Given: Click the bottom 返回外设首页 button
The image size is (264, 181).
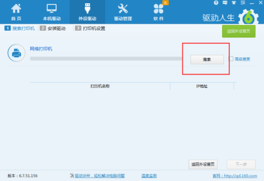Looking at the screenshot, I should tap(203, 164).
